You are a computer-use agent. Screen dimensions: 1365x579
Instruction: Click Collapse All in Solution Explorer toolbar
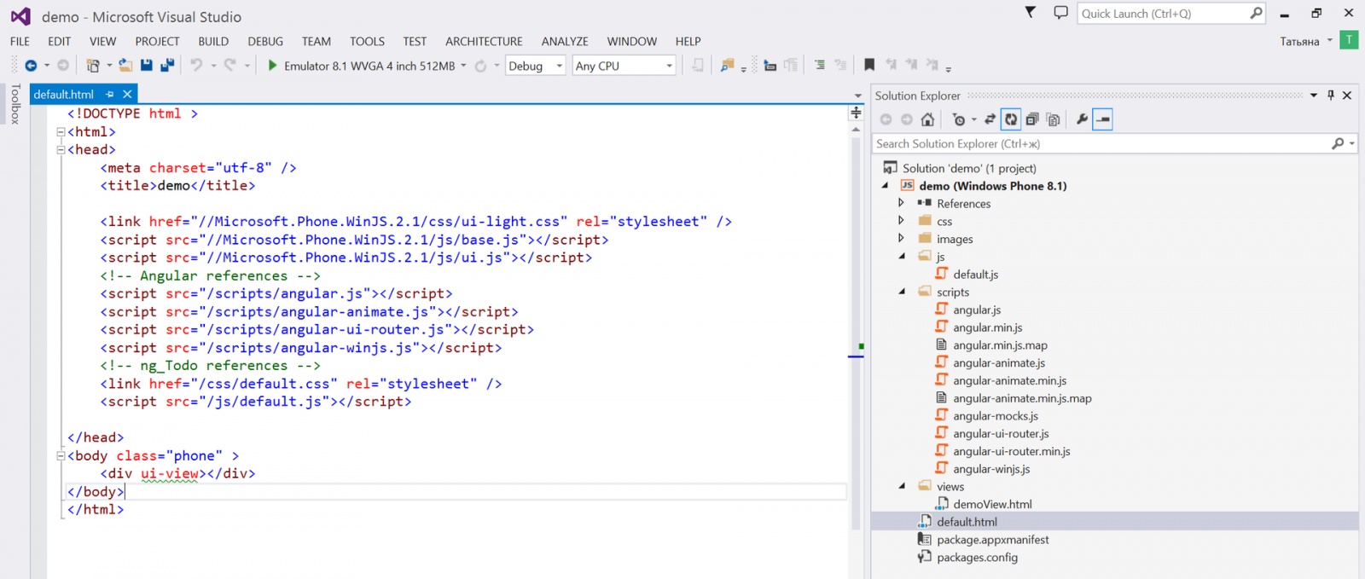[x=1032, y=119]
